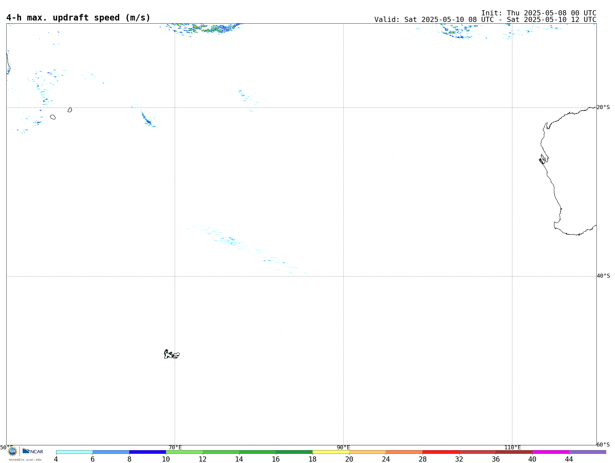Click the purple 44+ color swatch

(x=588, y=452)
